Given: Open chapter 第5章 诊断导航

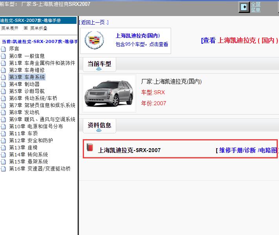Looking at the screenshot, I should (27, 91).
